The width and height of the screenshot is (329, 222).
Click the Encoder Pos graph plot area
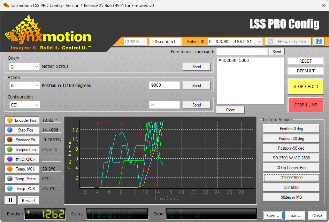167,154
